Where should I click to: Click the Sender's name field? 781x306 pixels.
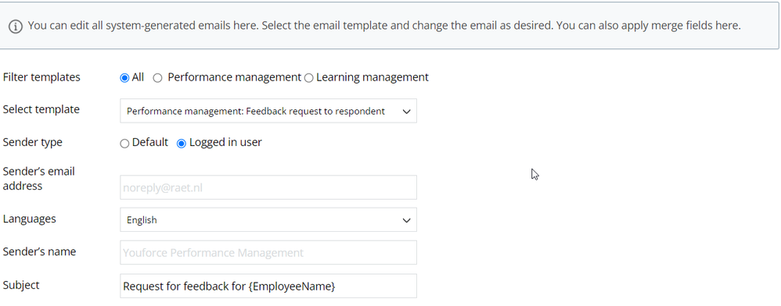coord(268,252)
